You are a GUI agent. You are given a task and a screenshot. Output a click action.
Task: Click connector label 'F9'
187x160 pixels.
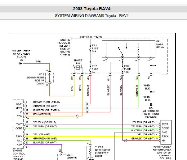point(149,78)
